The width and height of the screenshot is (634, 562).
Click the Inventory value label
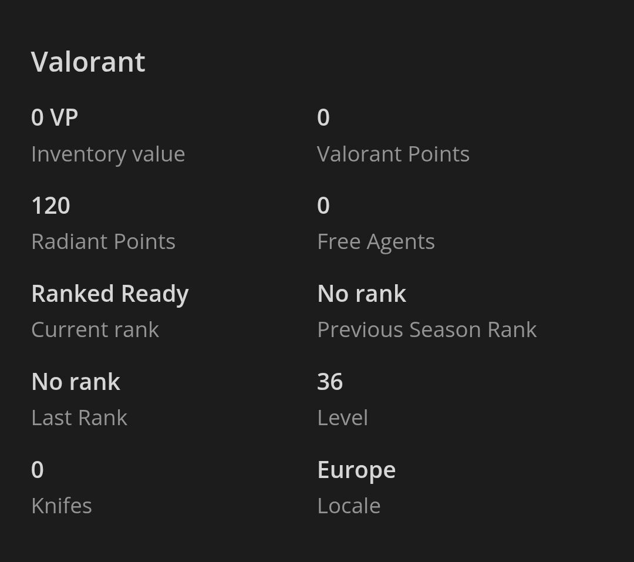(108, 154)
